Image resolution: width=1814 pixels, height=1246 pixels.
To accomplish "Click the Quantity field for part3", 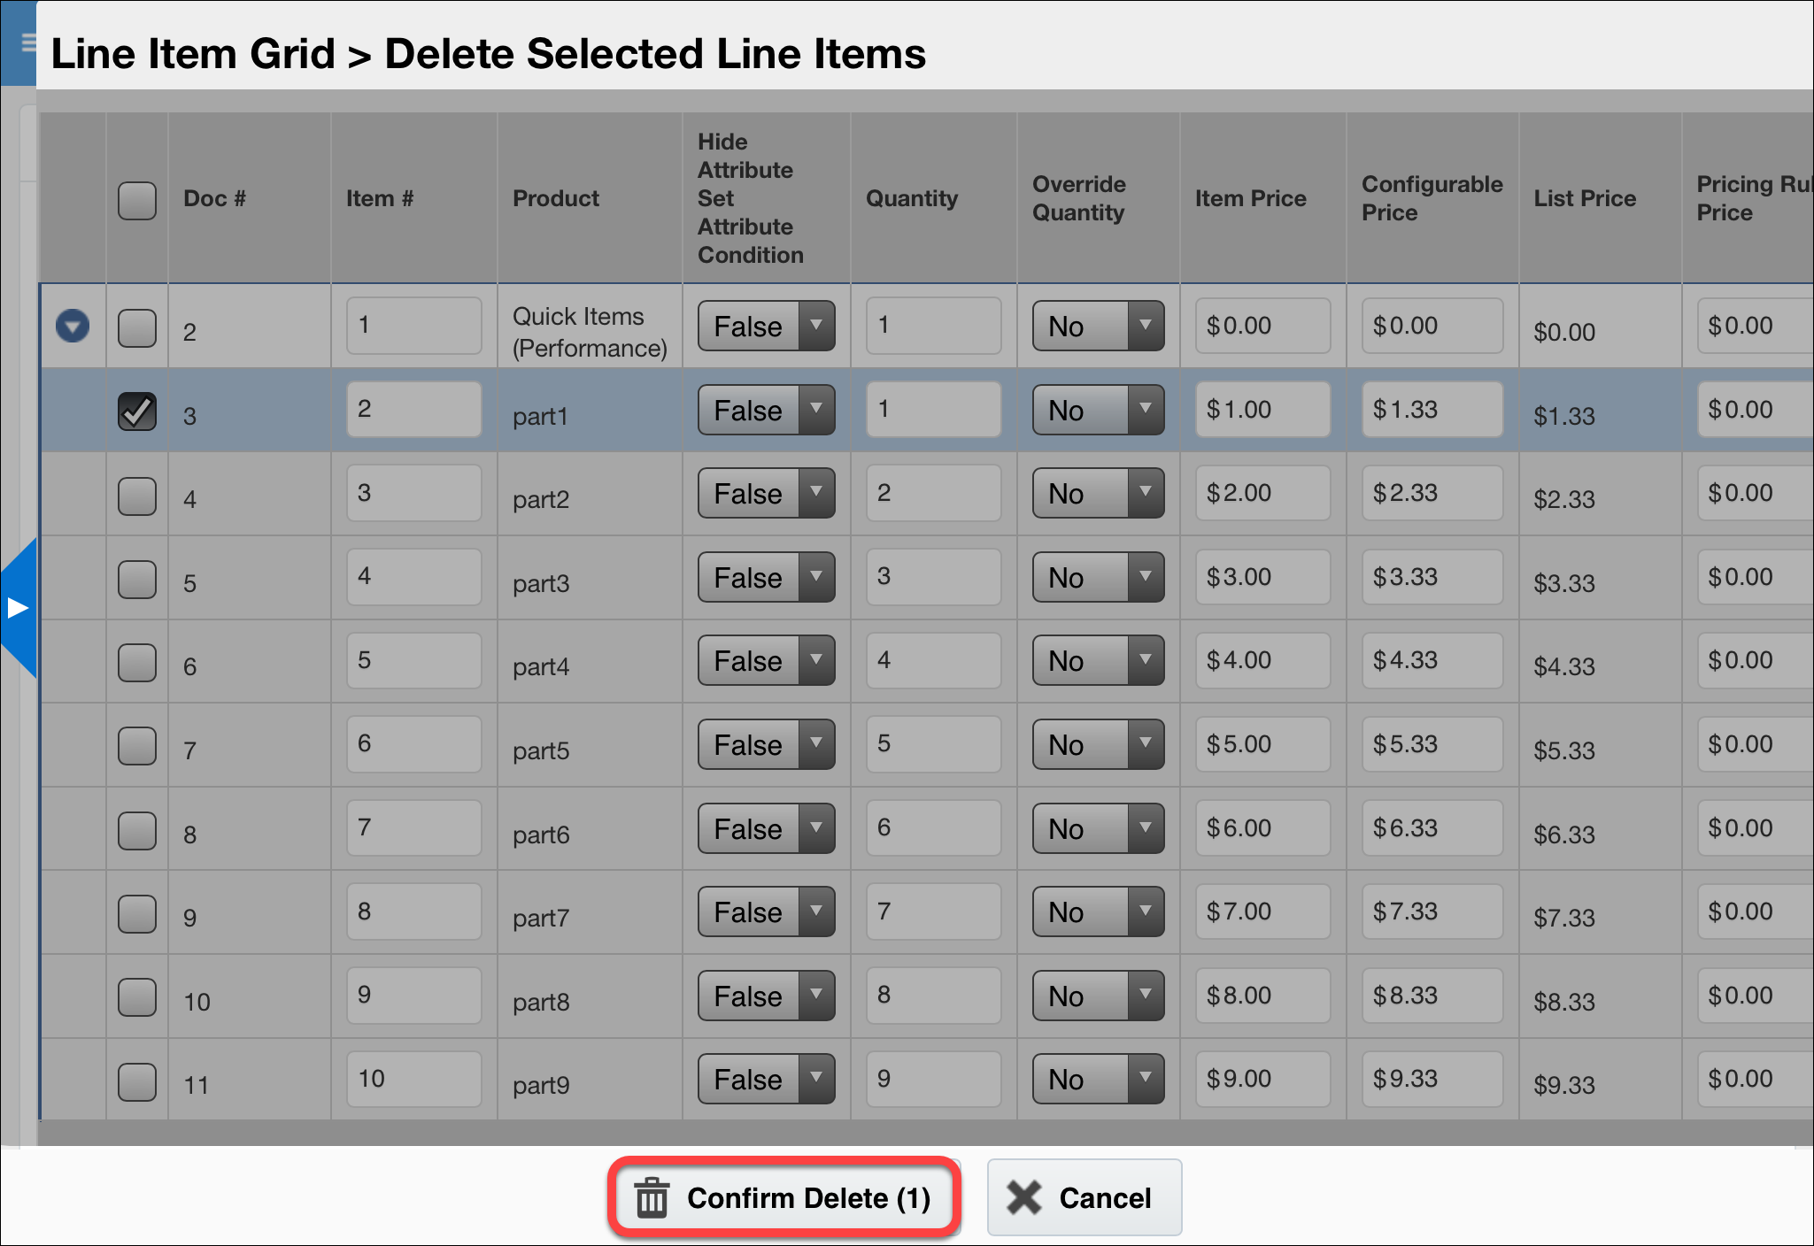I will click(933, 577).
